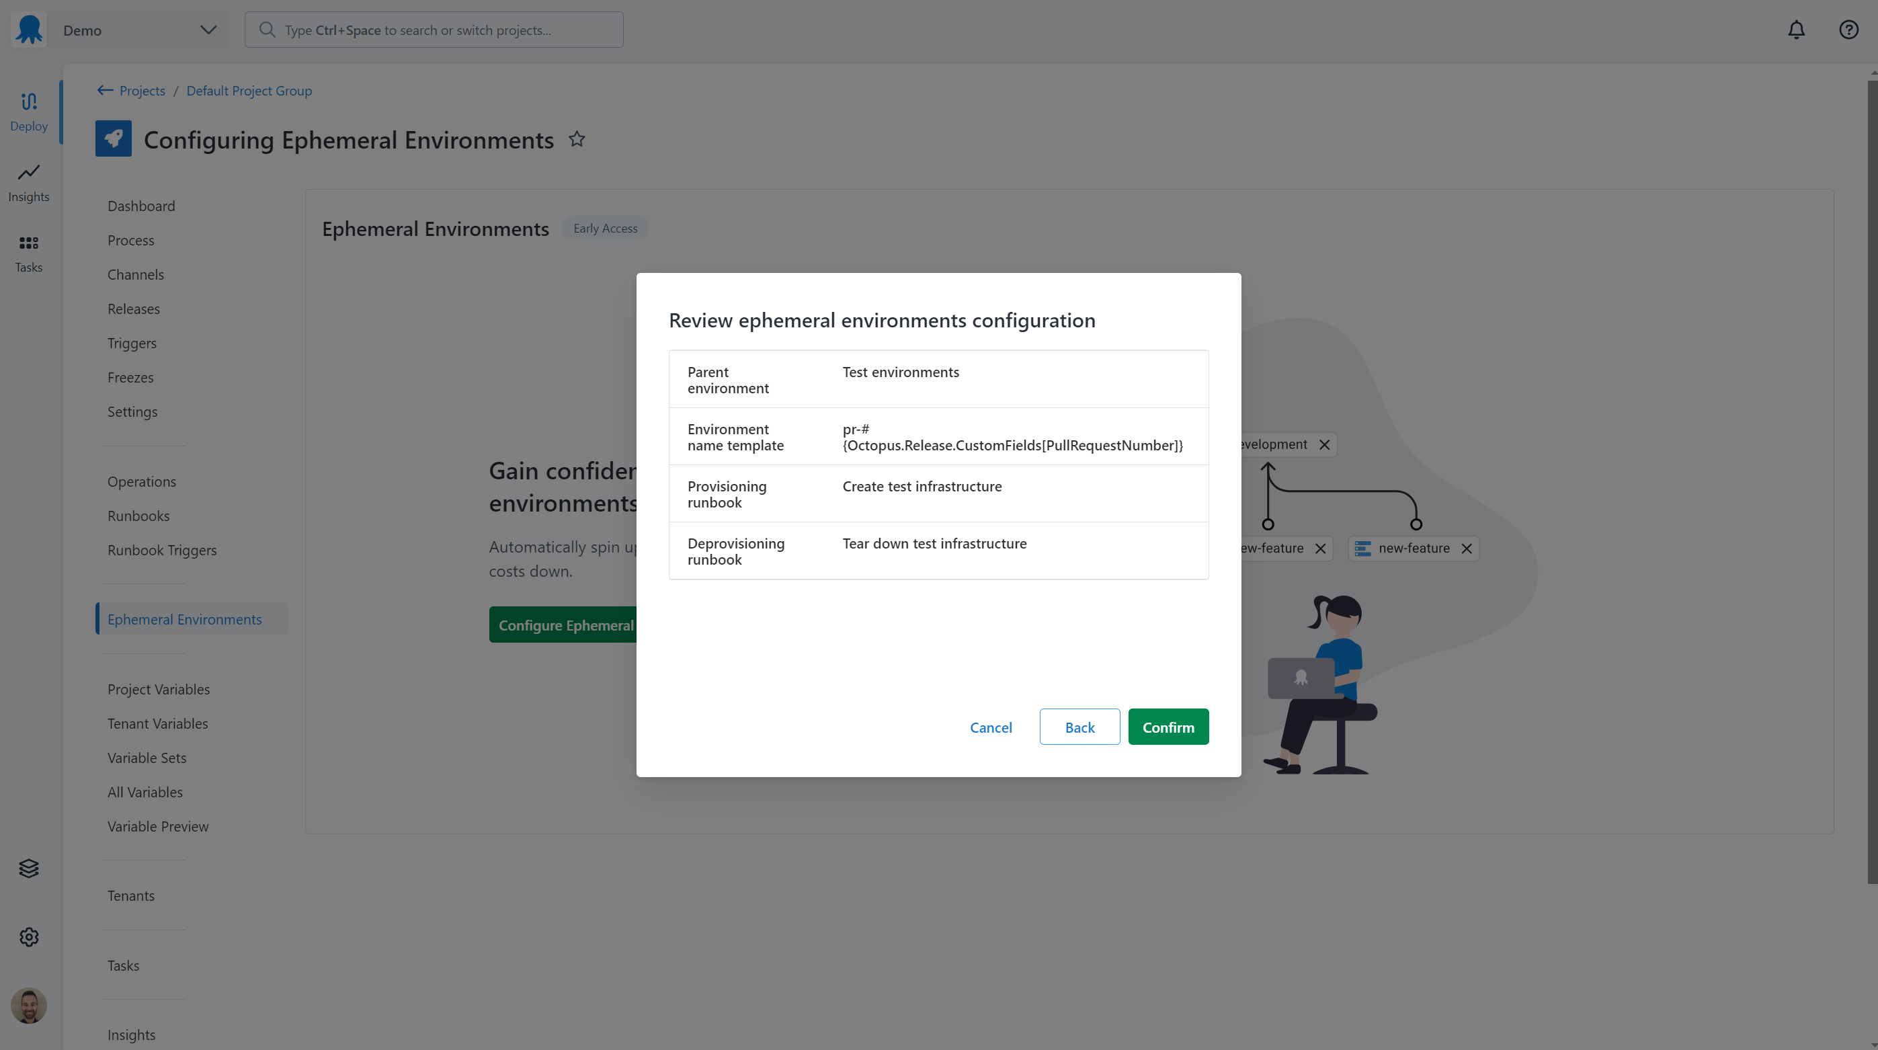The image size is (1878, 1050).
Task: Remove the left ew-feature tag
Action: (1320, 549)
